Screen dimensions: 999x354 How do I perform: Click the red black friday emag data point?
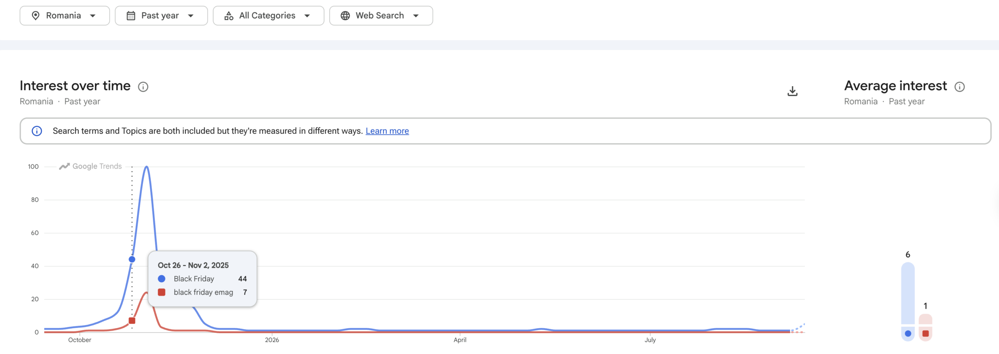[132, 320]
